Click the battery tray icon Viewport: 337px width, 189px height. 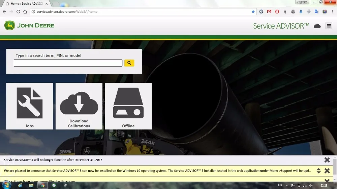[x=299, y=186]
